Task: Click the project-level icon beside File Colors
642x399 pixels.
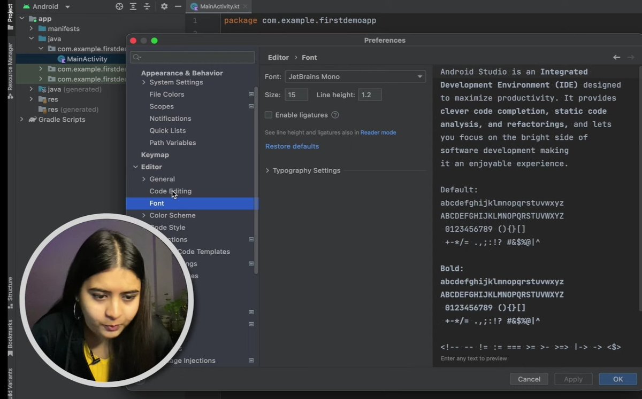Action: pyautogui.click(x=251, y=94)
